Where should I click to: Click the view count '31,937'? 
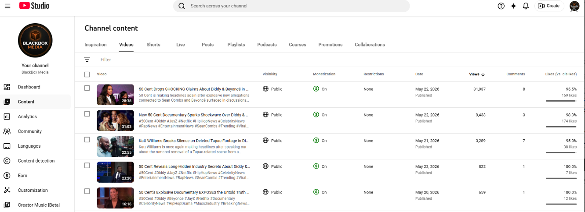(479, 89)
